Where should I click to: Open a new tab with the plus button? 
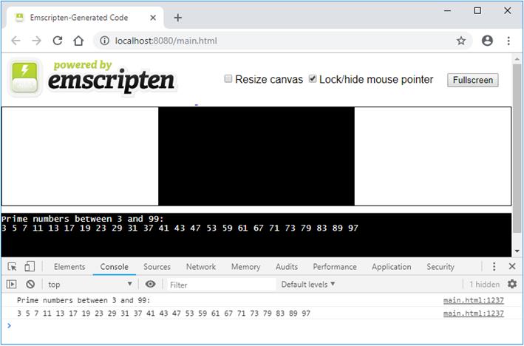[x=178, y=18]
